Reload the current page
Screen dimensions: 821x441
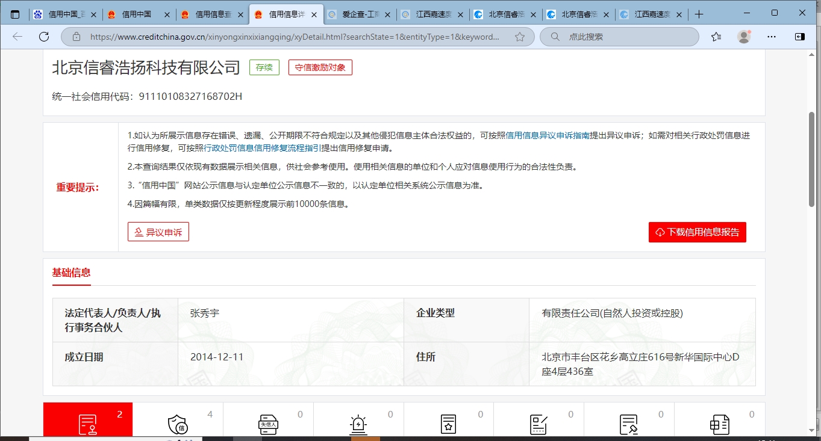point(44,37)
